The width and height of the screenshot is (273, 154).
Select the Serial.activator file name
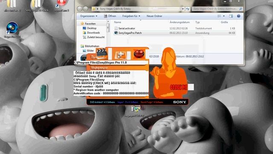point(127,28)
